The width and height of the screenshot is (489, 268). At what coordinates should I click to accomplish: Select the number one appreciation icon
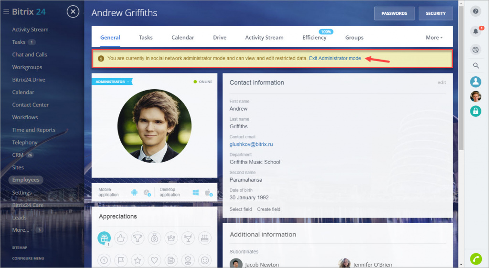point(104,260)
